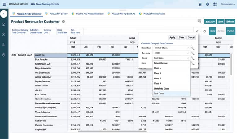Open the comments icon left of Actions
The height and width of the screenshot is (139, 237).
click(x=200, y=22)
